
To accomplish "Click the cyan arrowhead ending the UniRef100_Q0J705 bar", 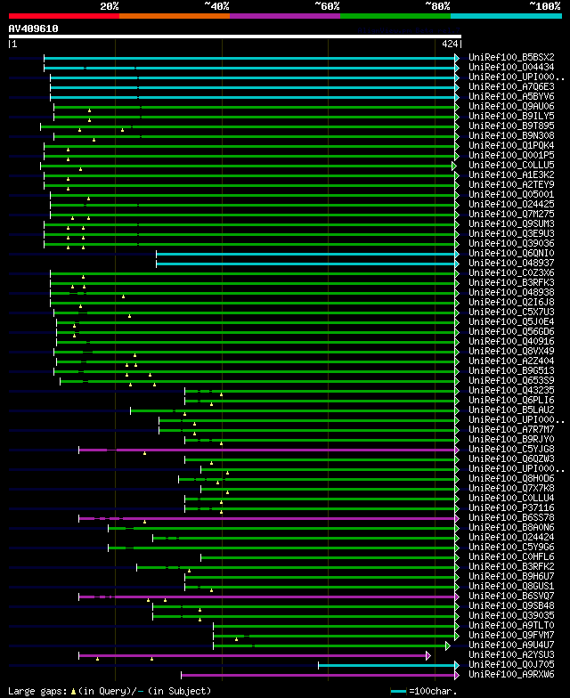I will [457, 666].
